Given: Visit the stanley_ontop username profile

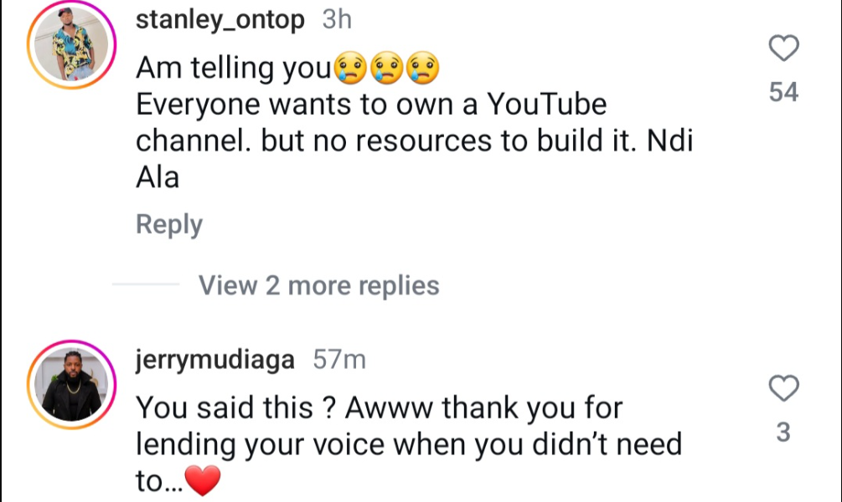Looking at the screenshot, I should (220, 20).
